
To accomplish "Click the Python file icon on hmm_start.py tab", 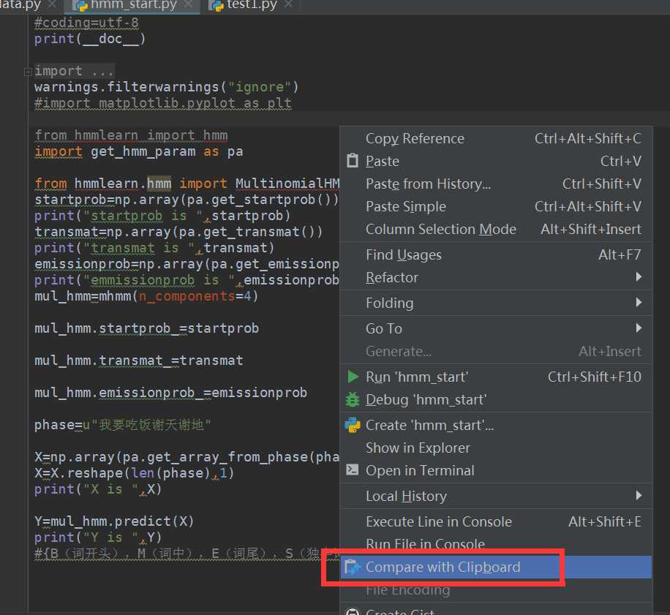I will point(80,6).
